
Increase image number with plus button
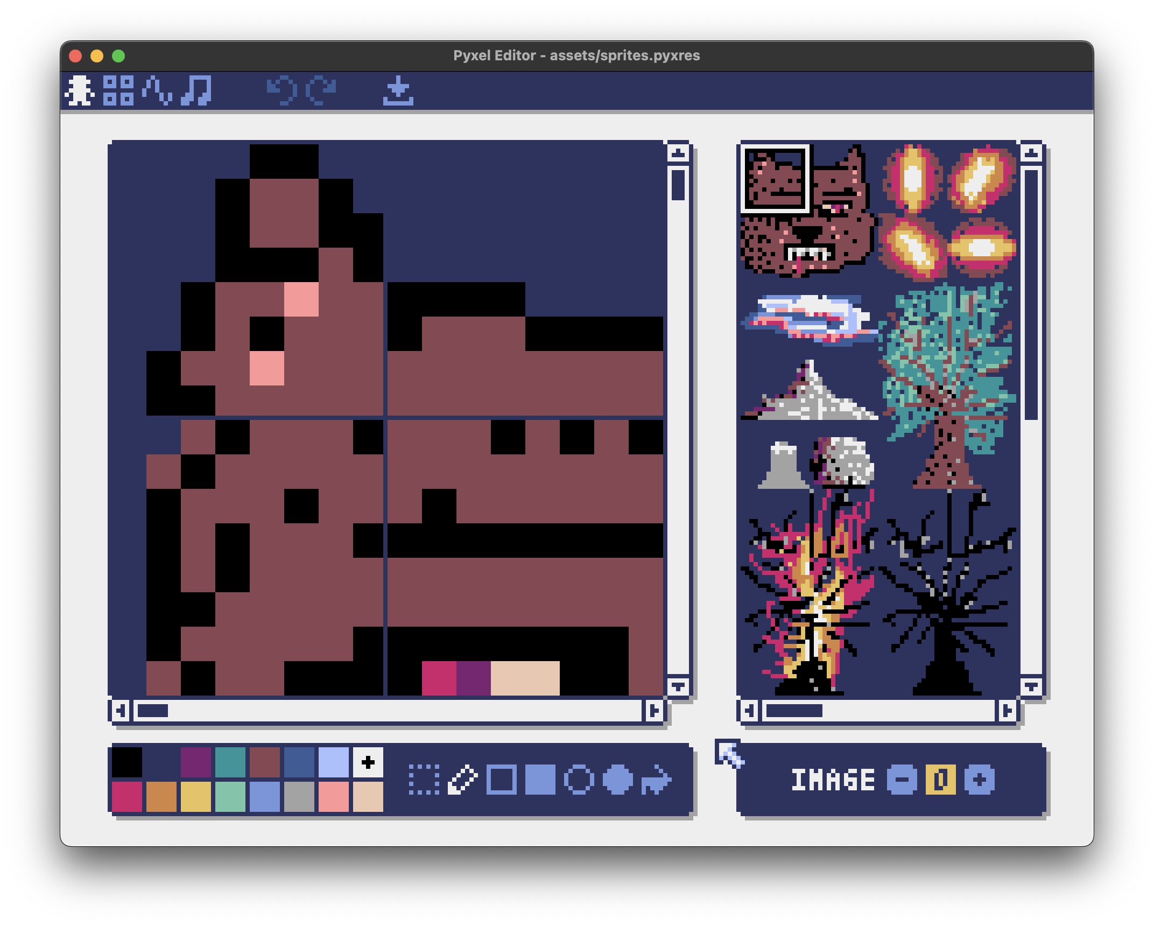pyautogui.click(x=979, y=780)
